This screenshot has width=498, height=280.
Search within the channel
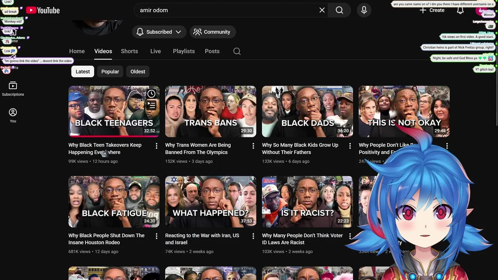pyautogui.click(x=237, y=51)
